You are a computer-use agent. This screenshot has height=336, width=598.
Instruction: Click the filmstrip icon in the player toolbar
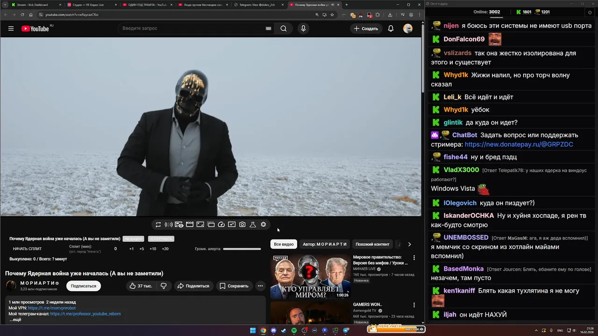click(211, 224)
